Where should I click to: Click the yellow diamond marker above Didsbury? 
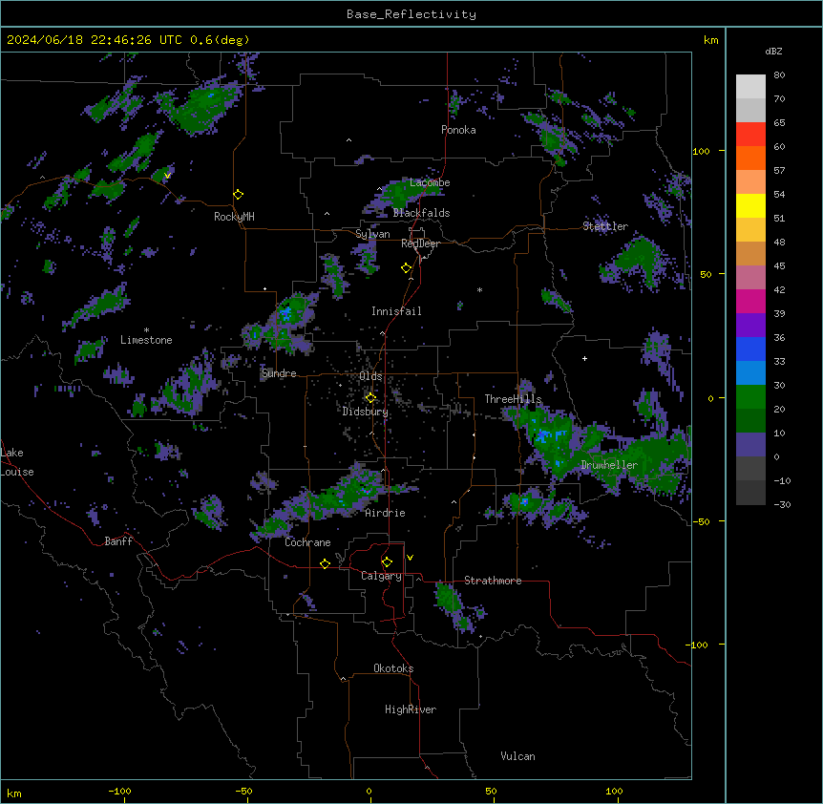tap(370, 398)
